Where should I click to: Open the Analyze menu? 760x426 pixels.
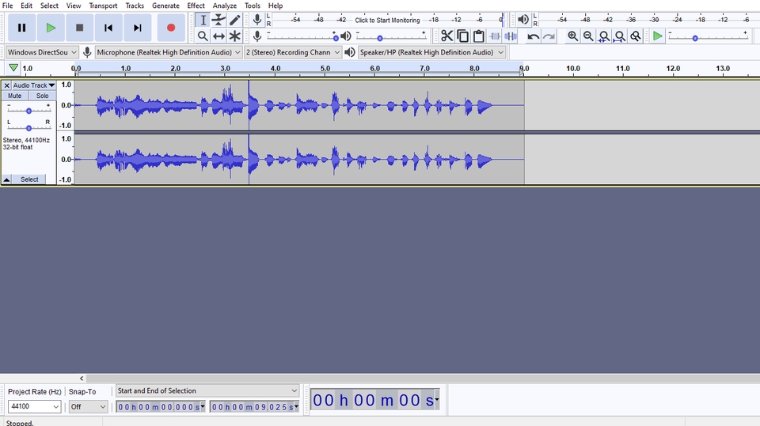point(224,6)
